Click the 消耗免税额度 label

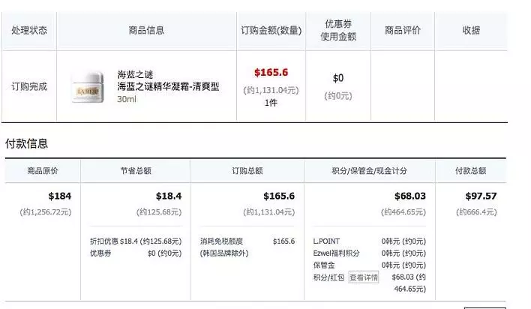[221, 241]
